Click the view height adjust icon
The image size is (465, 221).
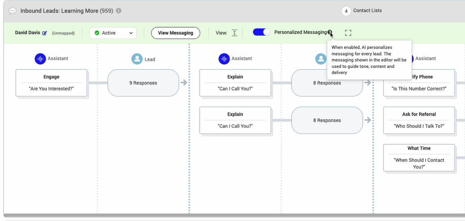click(235, 33)
